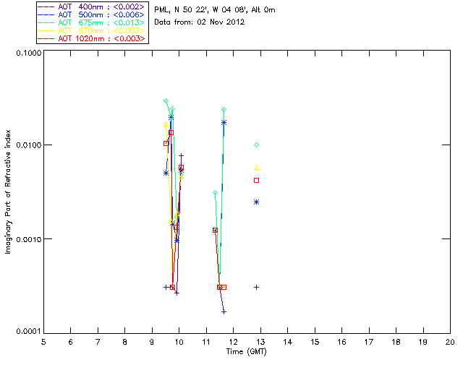Click the x-axis tick label 15
This screenshot has width=463, height=370.
coord(315,342)
